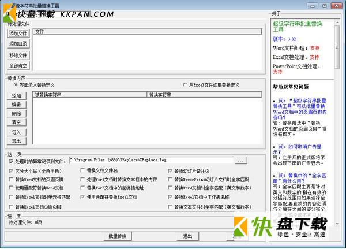Enable 替换Word文档中的超链接地址 checkbox
Viewport: 346px width, 249px height.
tap(82, 188)
